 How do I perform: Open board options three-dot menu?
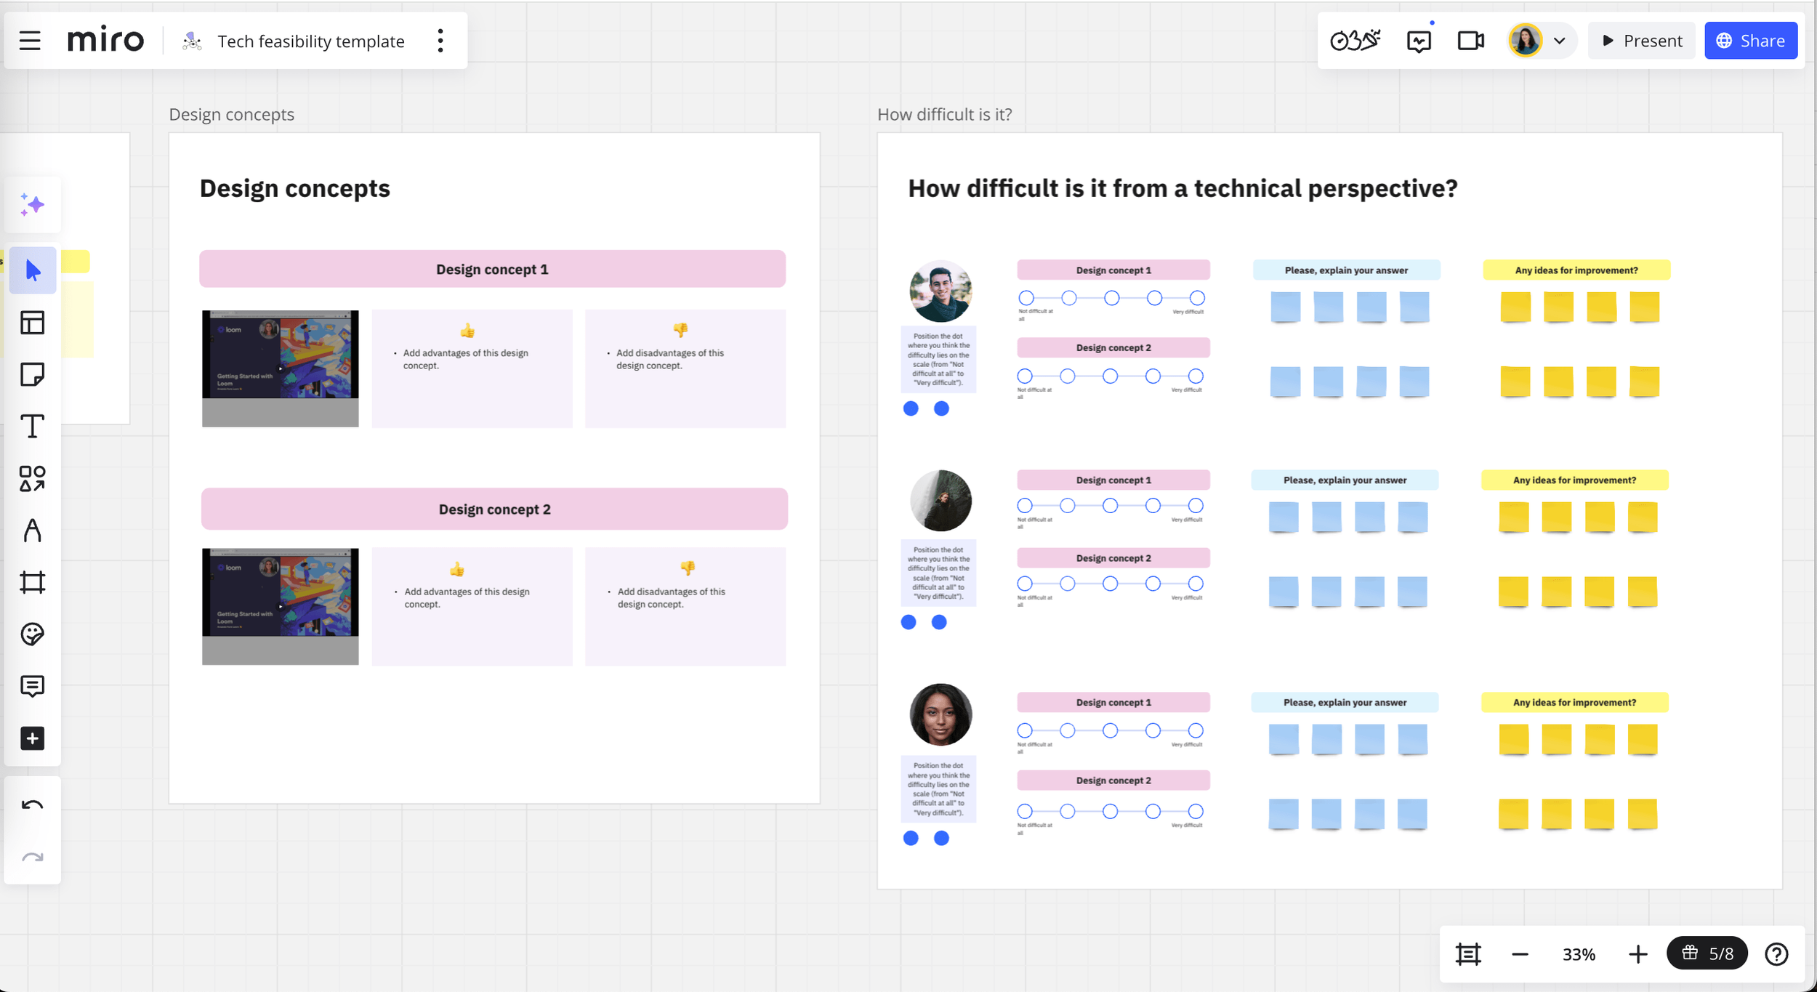tap(440, 41)
